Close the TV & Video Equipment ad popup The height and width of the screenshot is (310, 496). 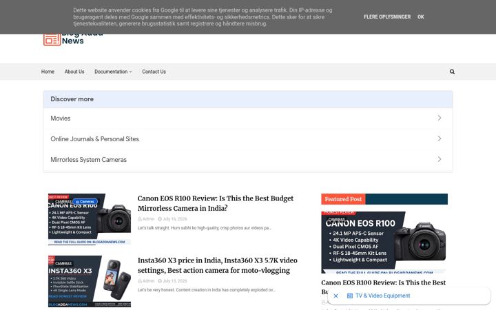335,296
